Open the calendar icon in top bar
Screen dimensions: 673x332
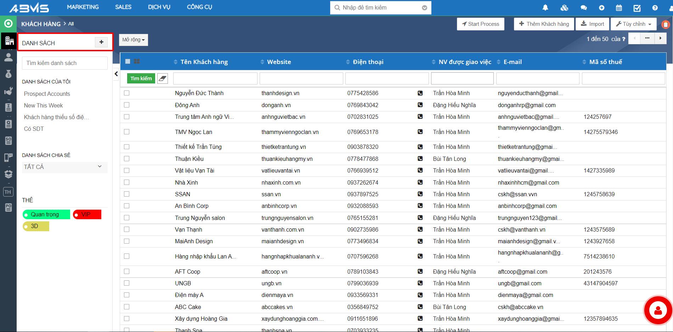(x=619, y=8)
